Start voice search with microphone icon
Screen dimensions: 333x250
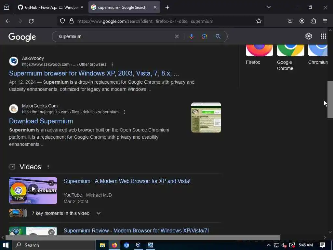(191, 36)
